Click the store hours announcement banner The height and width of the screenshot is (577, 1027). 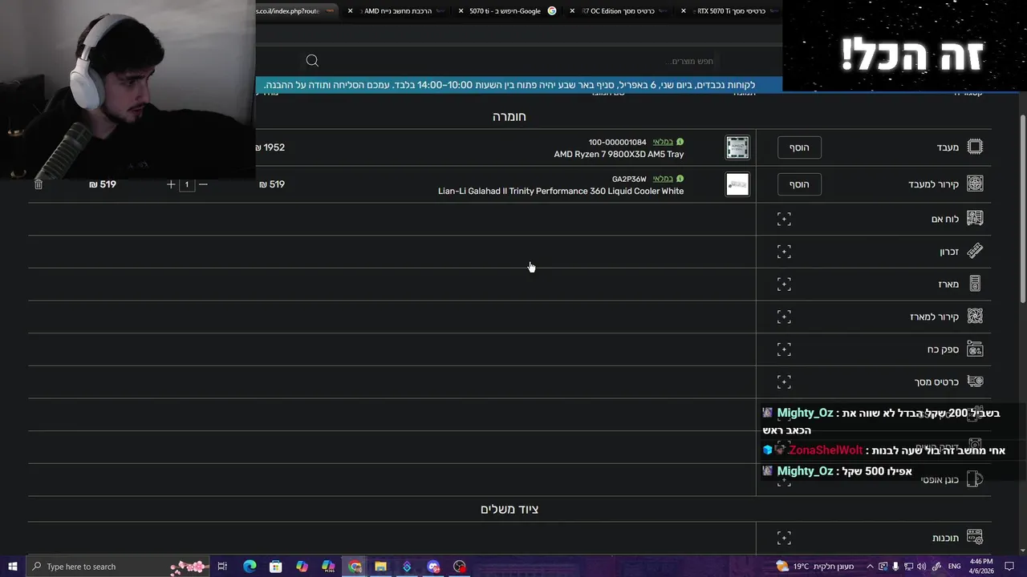point(518,85)
